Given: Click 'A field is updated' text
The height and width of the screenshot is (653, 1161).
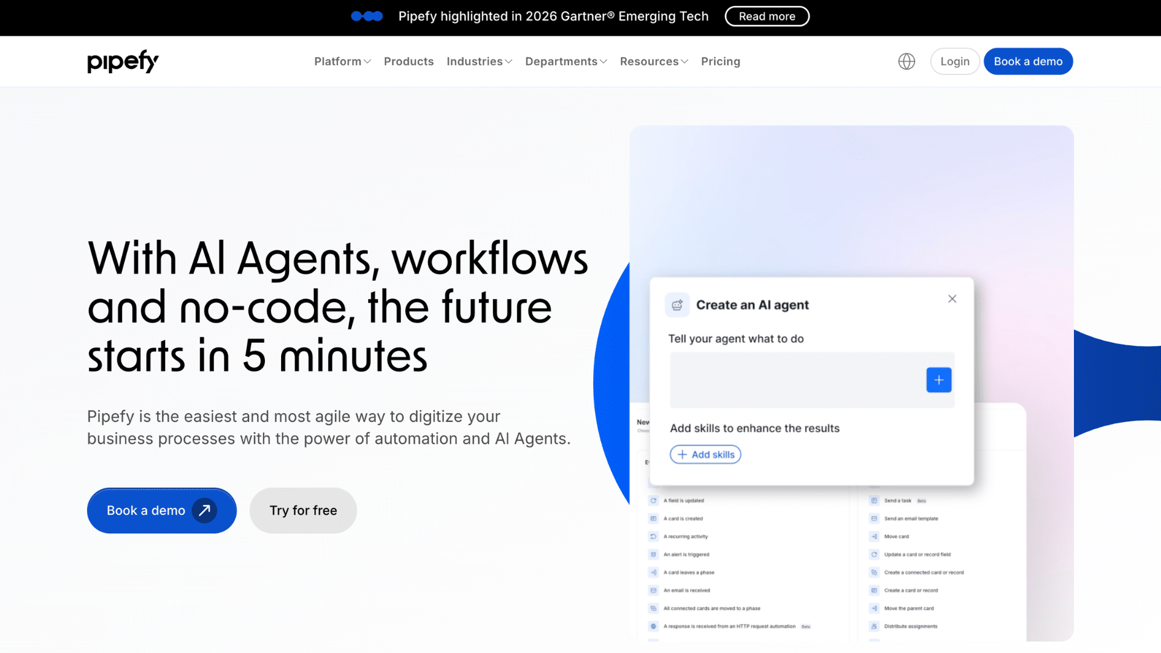Looking at the screenshot, I should tap(684, 501).
